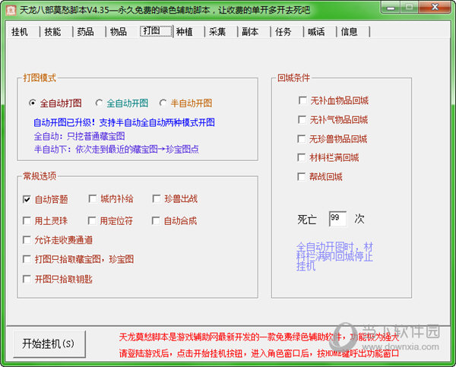This screenshot has width=456, height=367.
Task: Click the 死亡 count input field
Action: tap(337, 219)
